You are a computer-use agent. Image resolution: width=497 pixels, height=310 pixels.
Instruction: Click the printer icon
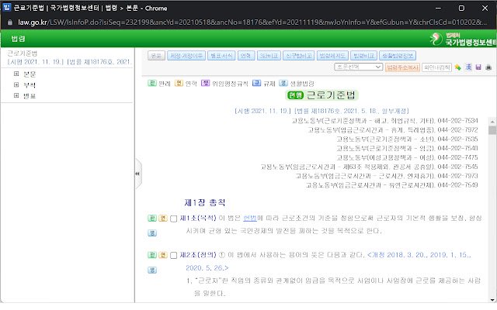(x=488, y=67)
